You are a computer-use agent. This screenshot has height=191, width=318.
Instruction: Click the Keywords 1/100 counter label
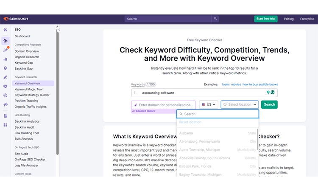144,84
